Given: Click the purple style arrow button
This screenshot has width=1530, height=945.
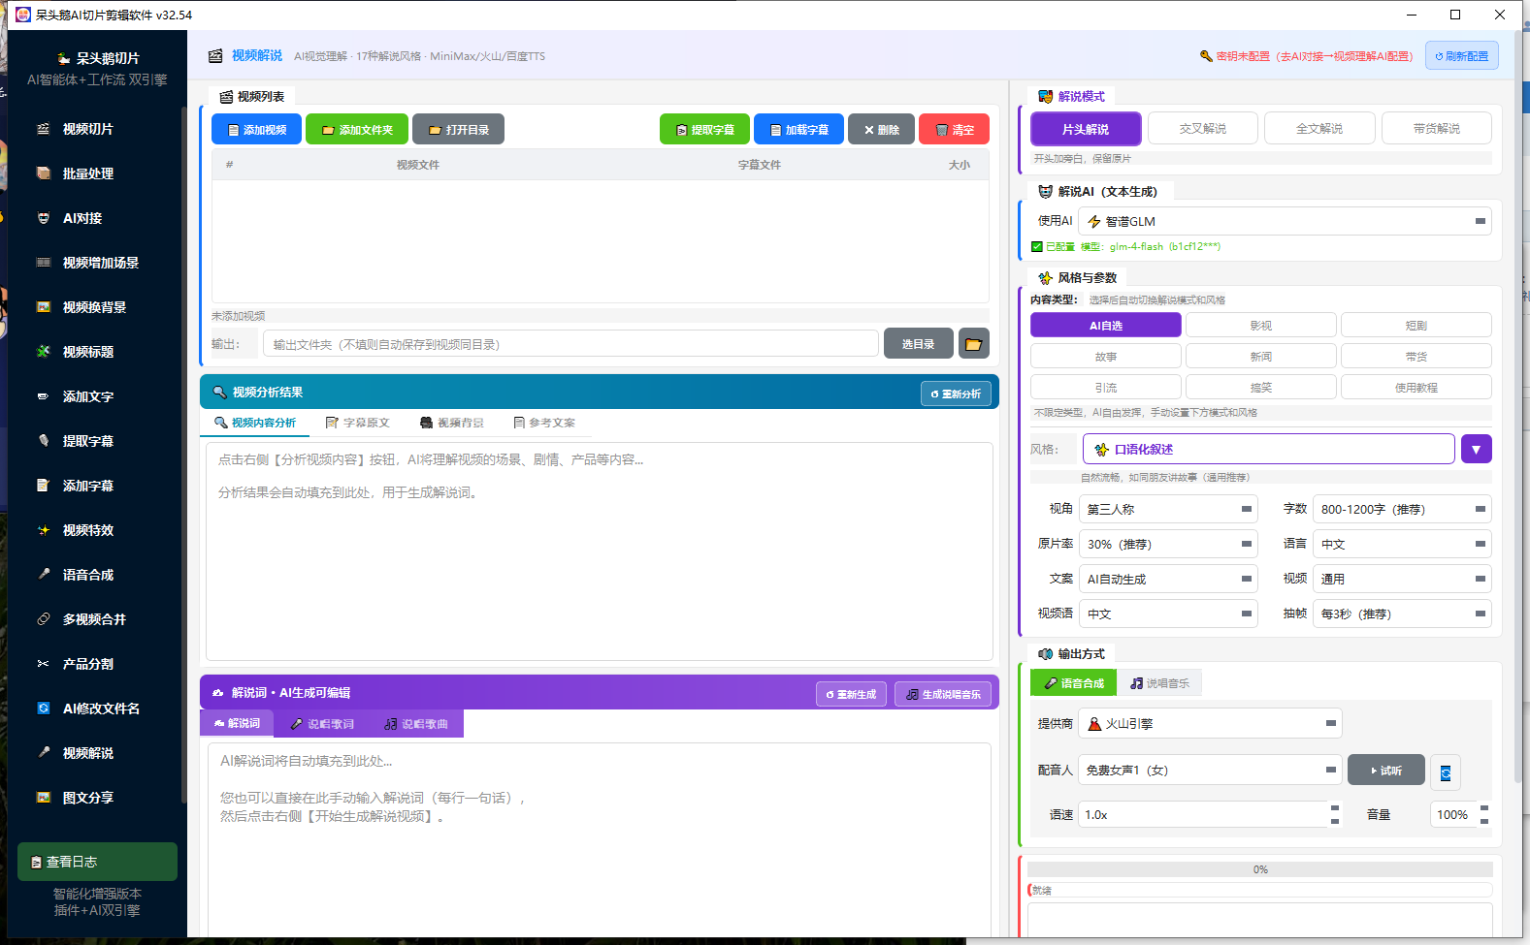Looking at the screenshot, I should pyautogui.click(x=1476, y=449).
